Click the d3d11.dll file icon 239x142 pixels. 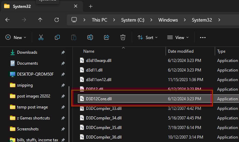pyautogui.click(x=82, y=70)
